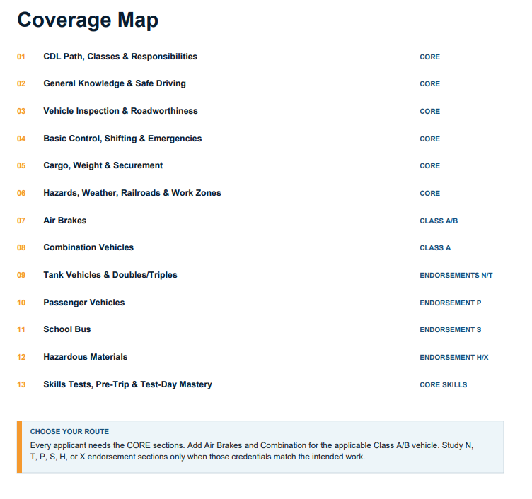Screen dimensions: 532x499
Task: Open Vehicle Inspection & Roadworthiness entry
Action: coord(120,111)
